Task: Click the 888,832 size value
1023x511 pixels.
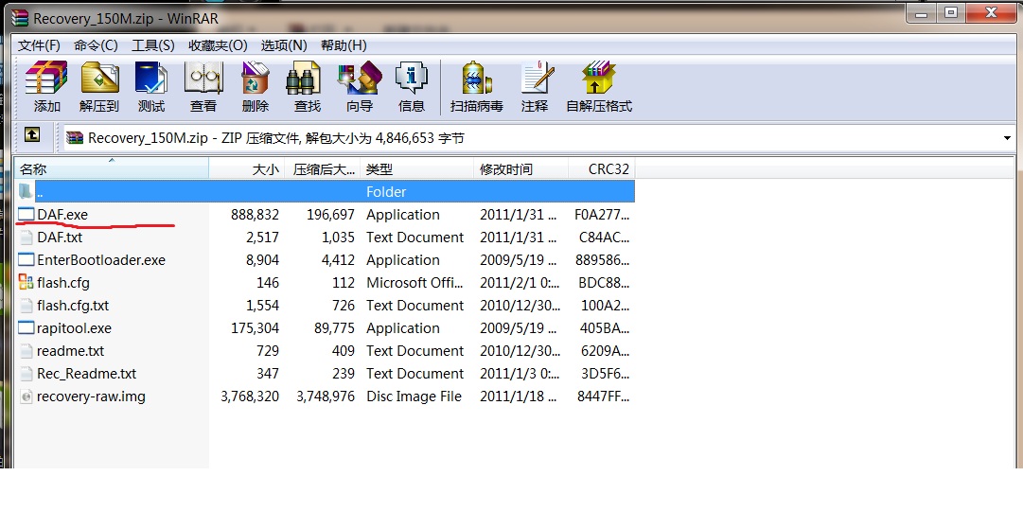Action: click(x=256, y=214)
